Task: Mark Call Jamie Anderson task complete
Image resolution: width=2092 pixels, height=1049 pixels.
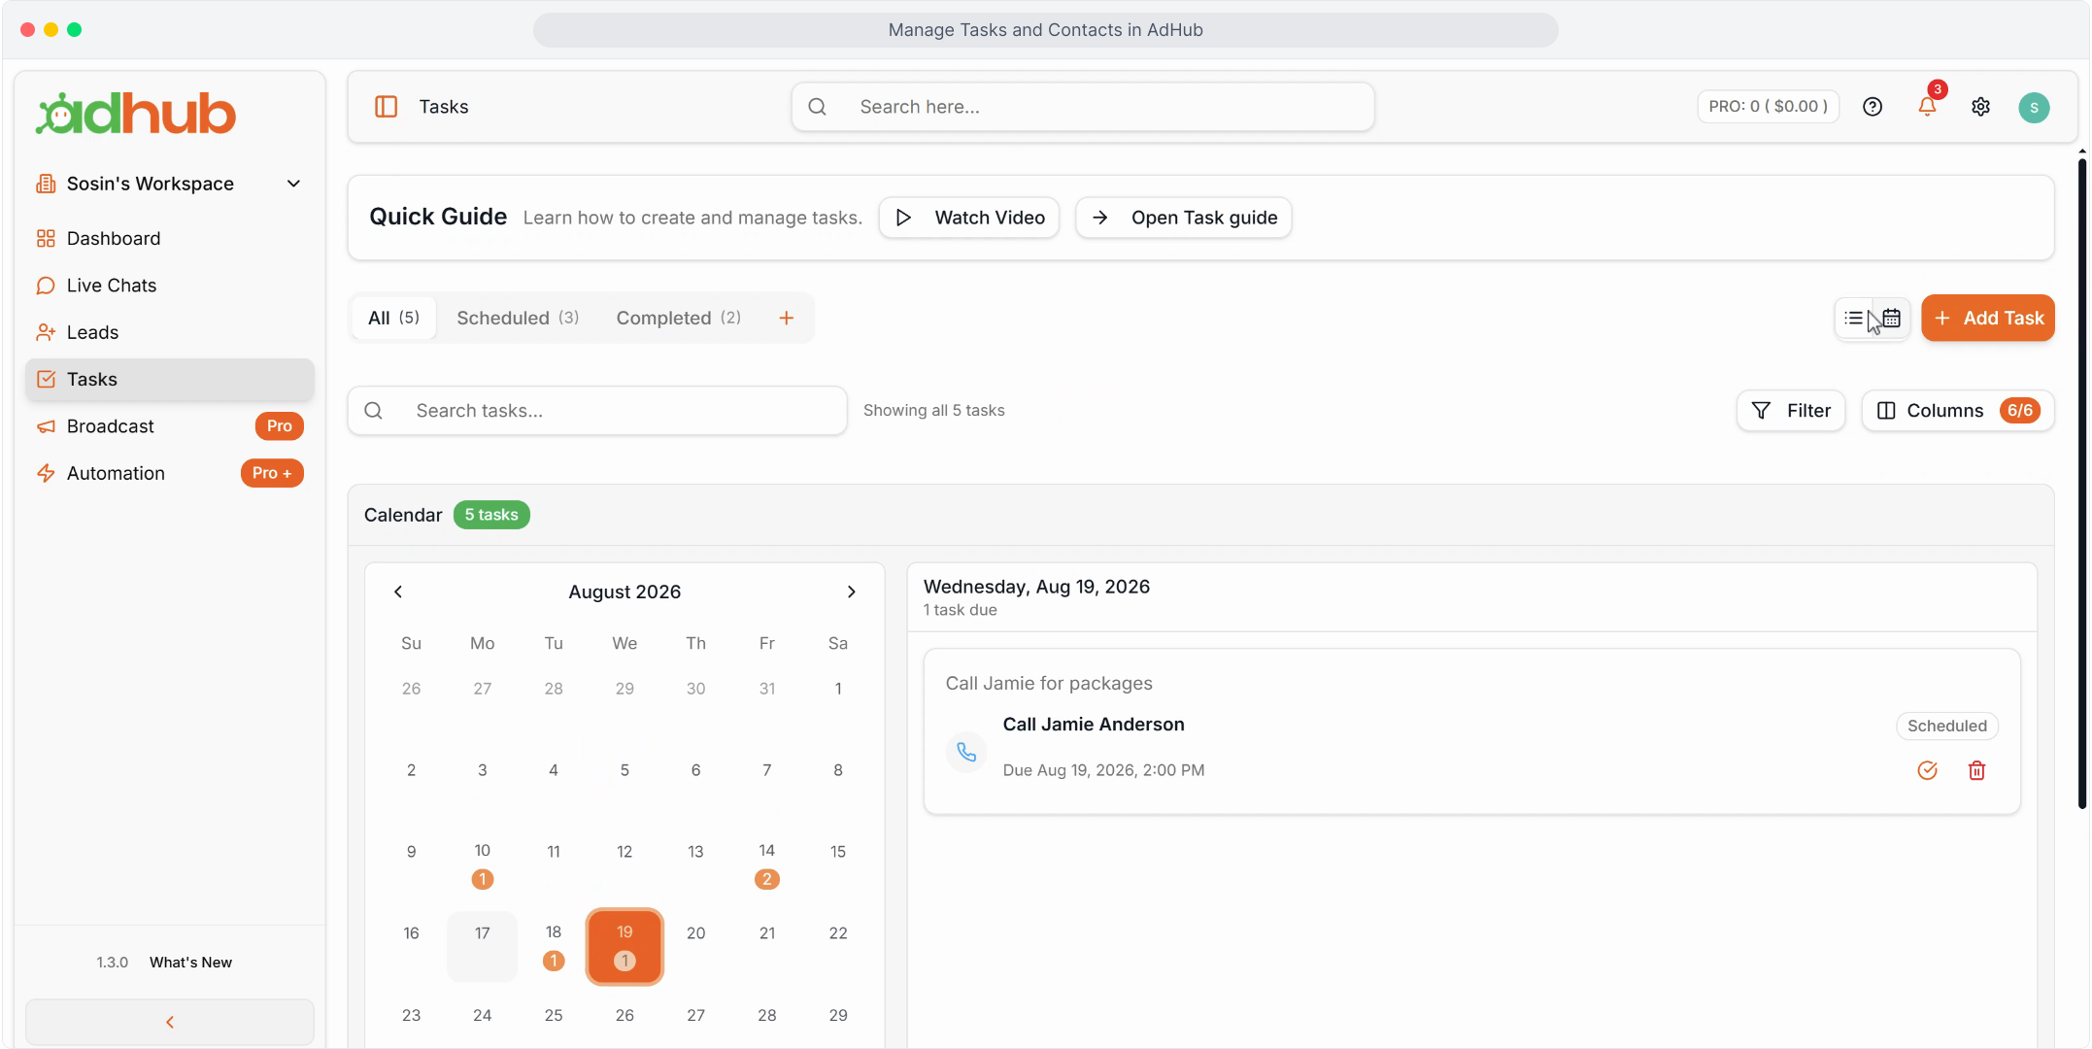Action: coord(1928,770)
